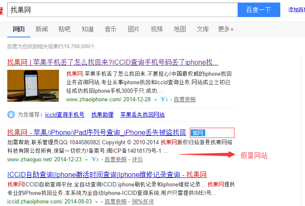Click the V1 credibility icon
305x206 pixels.
[x=164, y=100]
